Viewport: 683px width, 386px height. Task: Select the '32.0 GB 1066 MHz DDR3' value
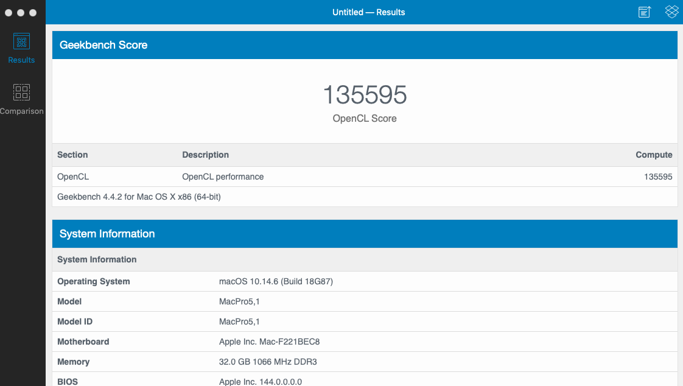click(x=268, y=362)
